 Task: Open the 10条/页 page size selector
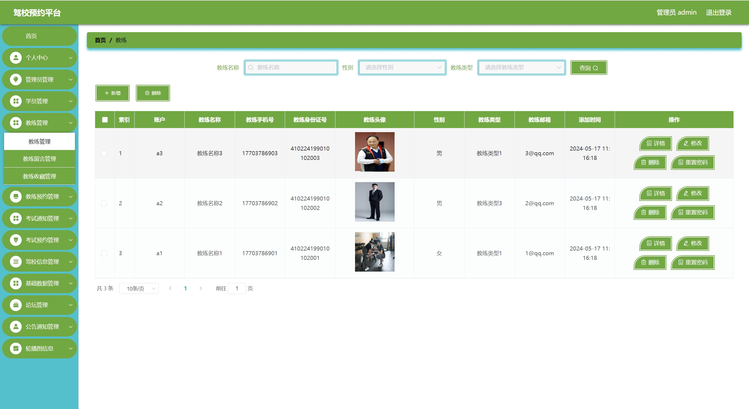(139, 289)
